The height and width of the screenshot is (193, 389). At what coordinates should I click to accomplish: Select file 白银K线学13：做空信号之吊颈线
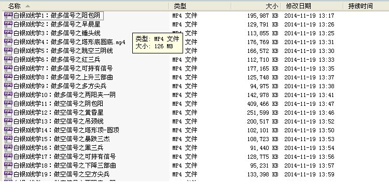click(x=58, y=121)
